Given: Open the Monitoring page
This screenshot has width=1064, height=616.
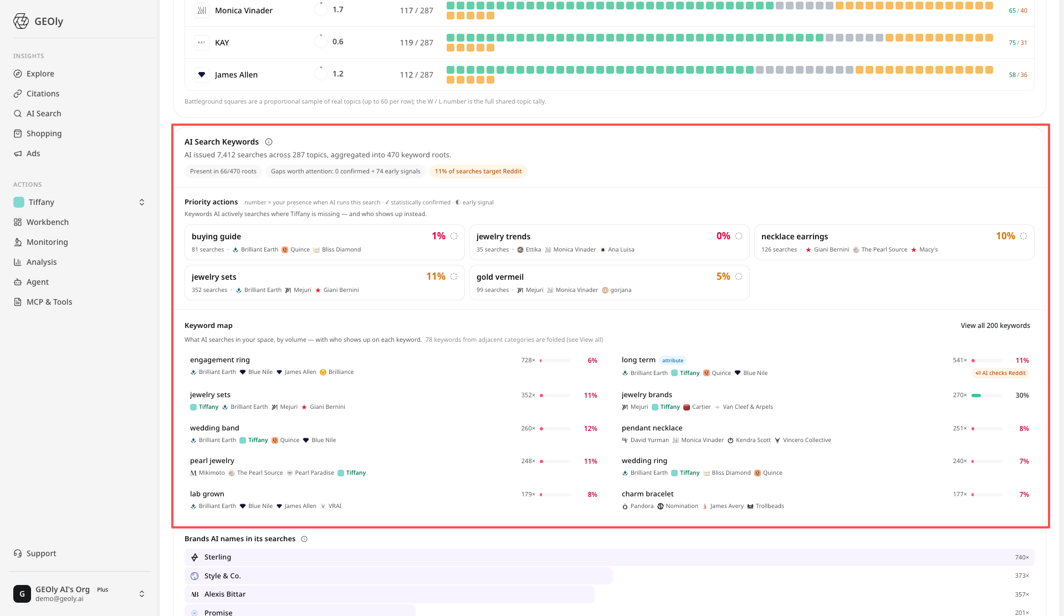Looking at the screenshot, I should click(47, 242).
